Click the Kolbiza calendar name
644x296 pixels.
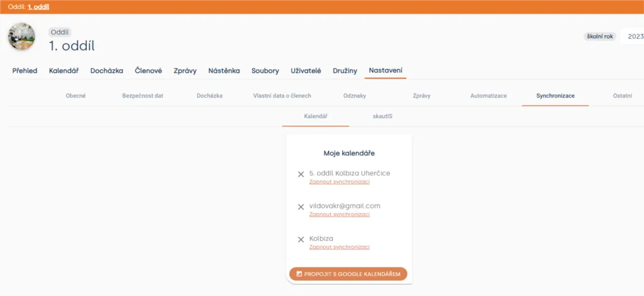(x=321, y=239)
